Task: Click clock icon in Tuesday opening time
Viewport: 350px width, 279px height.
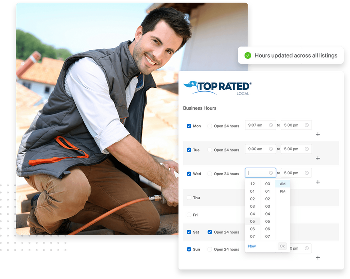Action: click(x=271, y=149)
